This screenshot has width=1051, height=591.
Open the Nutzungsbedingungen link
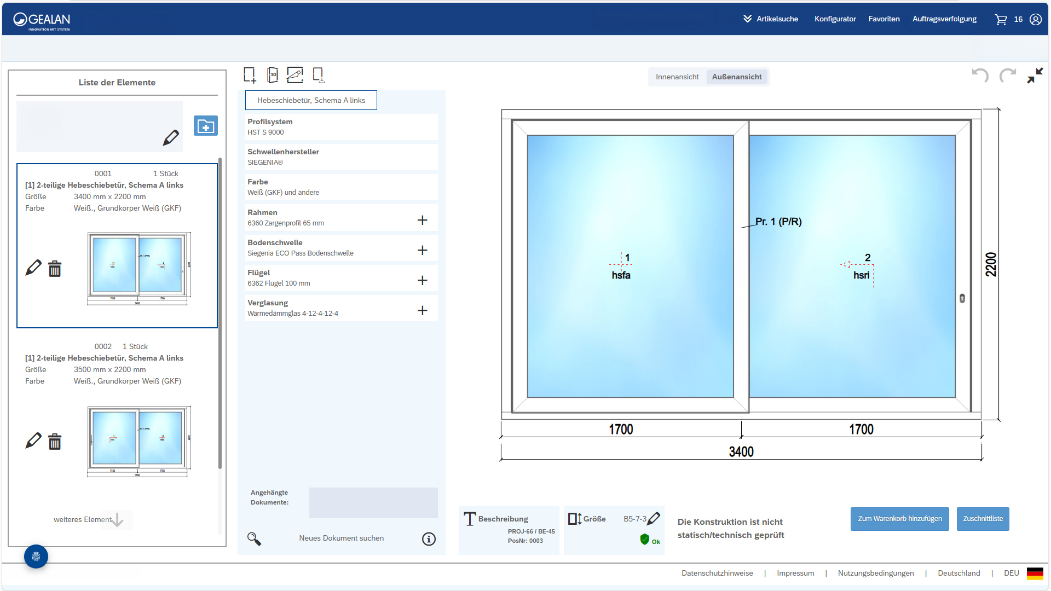click(x=876, y=573)
